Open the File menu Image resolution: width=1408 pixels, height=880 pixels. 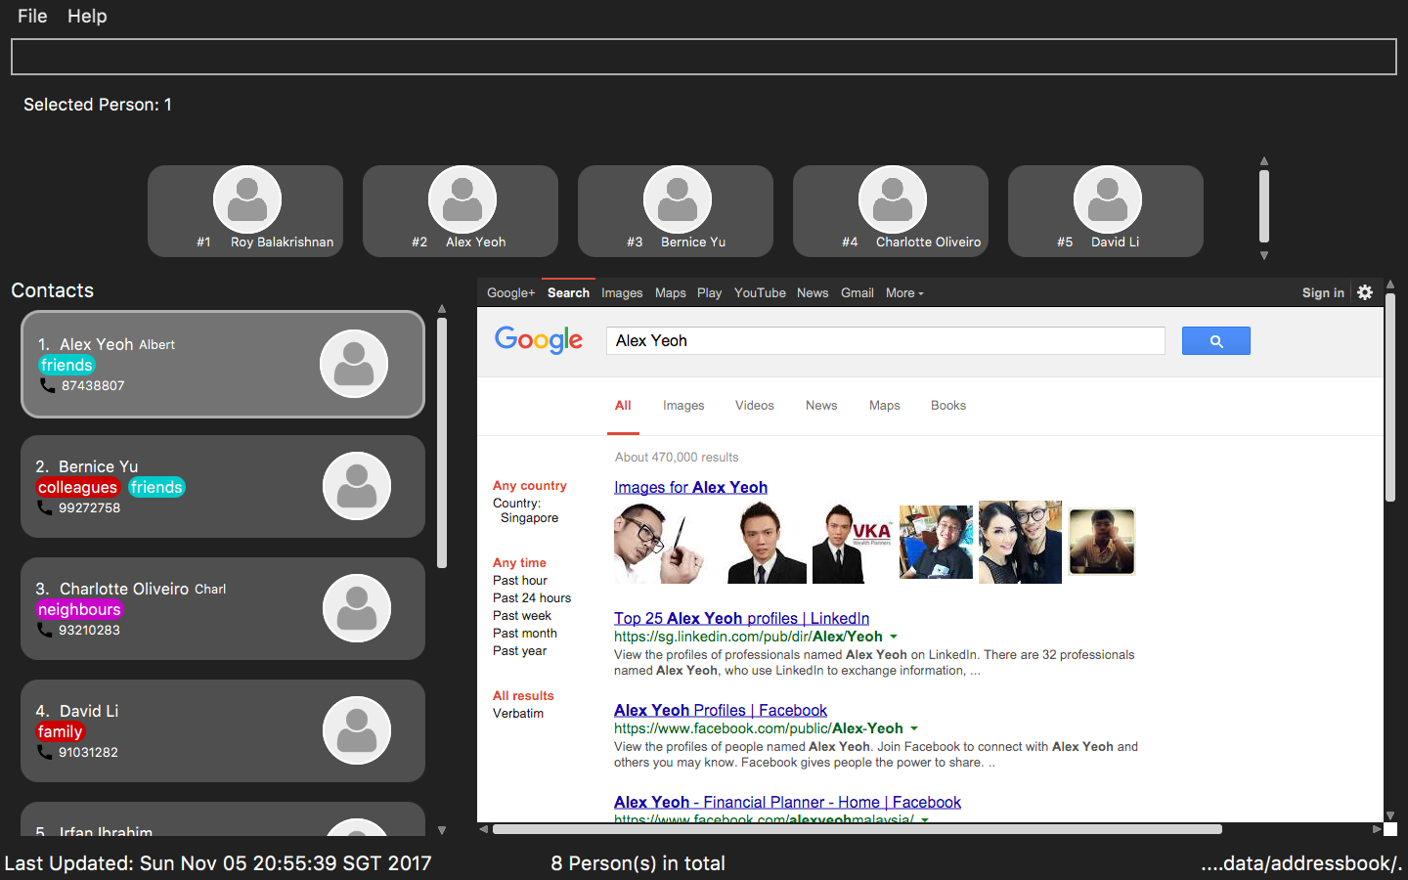32,16
